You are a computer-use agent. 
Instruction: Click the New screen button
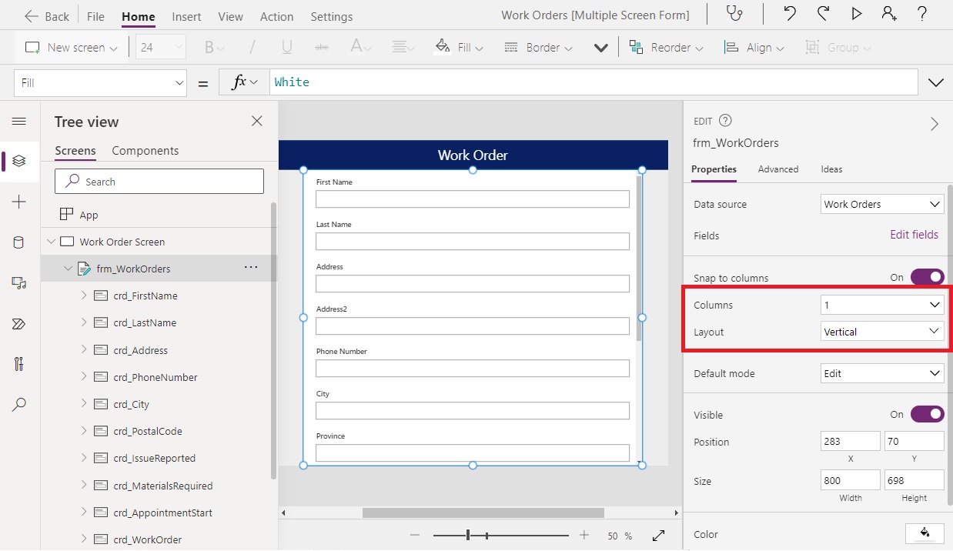click(x=69, y=47)
